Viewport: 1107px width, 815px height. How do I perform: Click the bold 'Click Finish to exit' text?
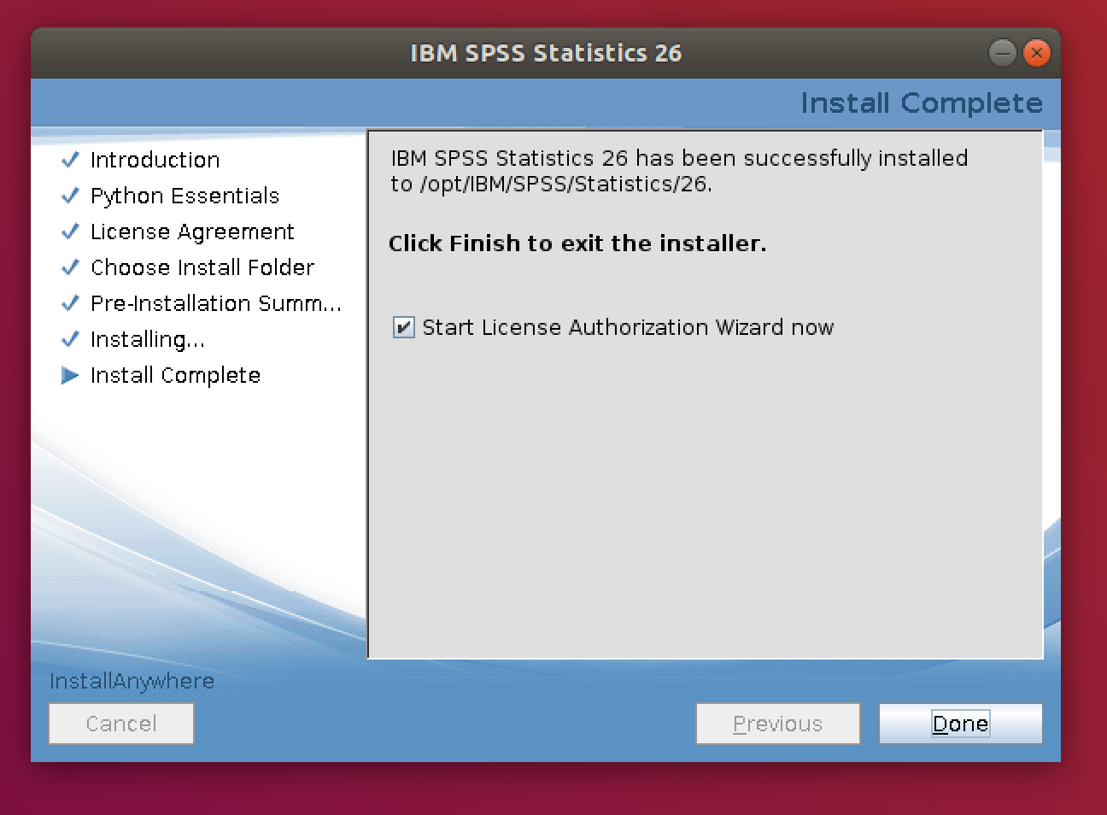coord(577,243)
